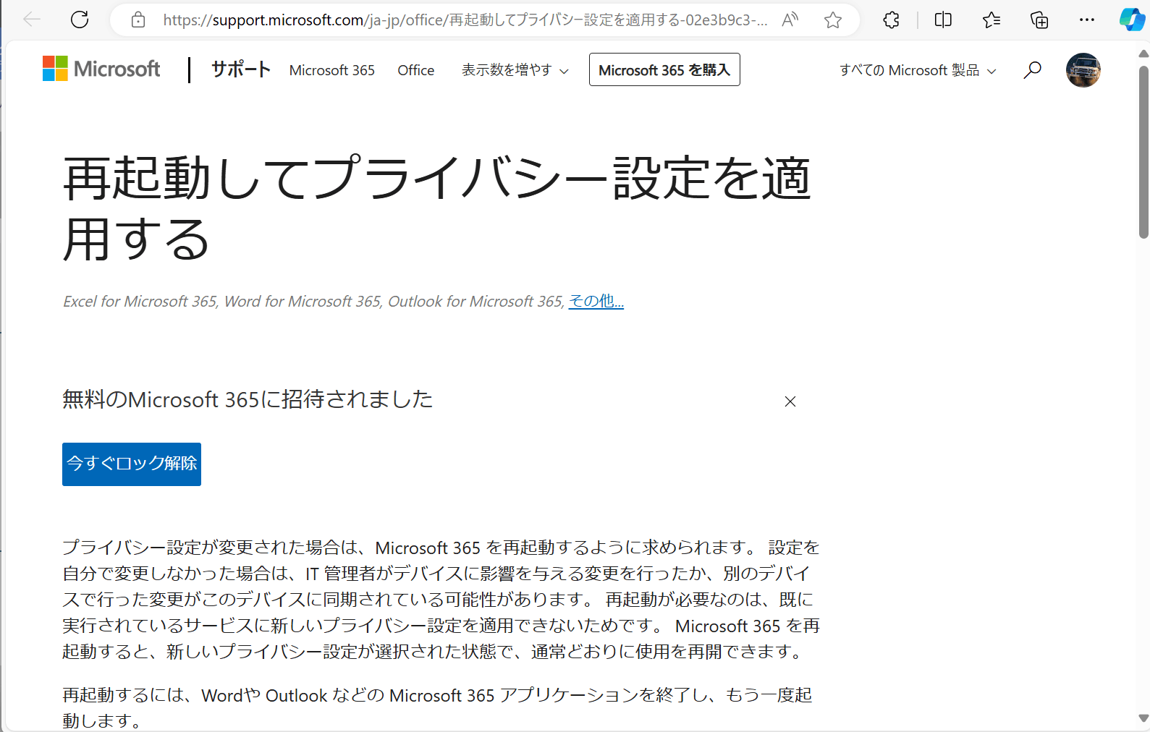The image size is (1150, 732).
Task: Open the Microsoft 365 nav item
Action: (x=332, y=70)
